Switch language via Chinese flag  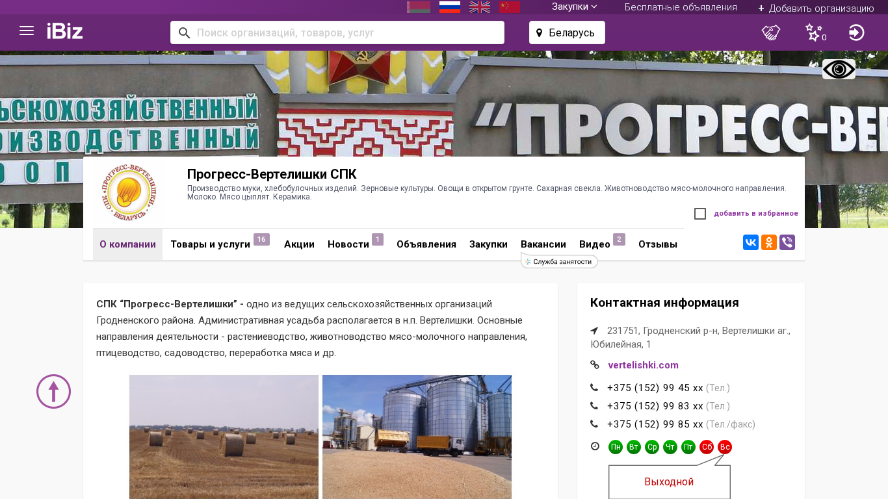[x=510, y=7]
